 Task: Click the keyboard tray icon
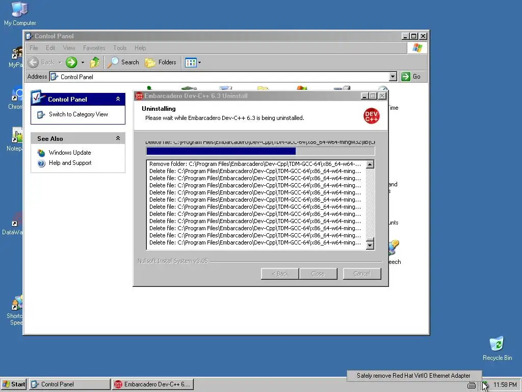pos(471,385)
